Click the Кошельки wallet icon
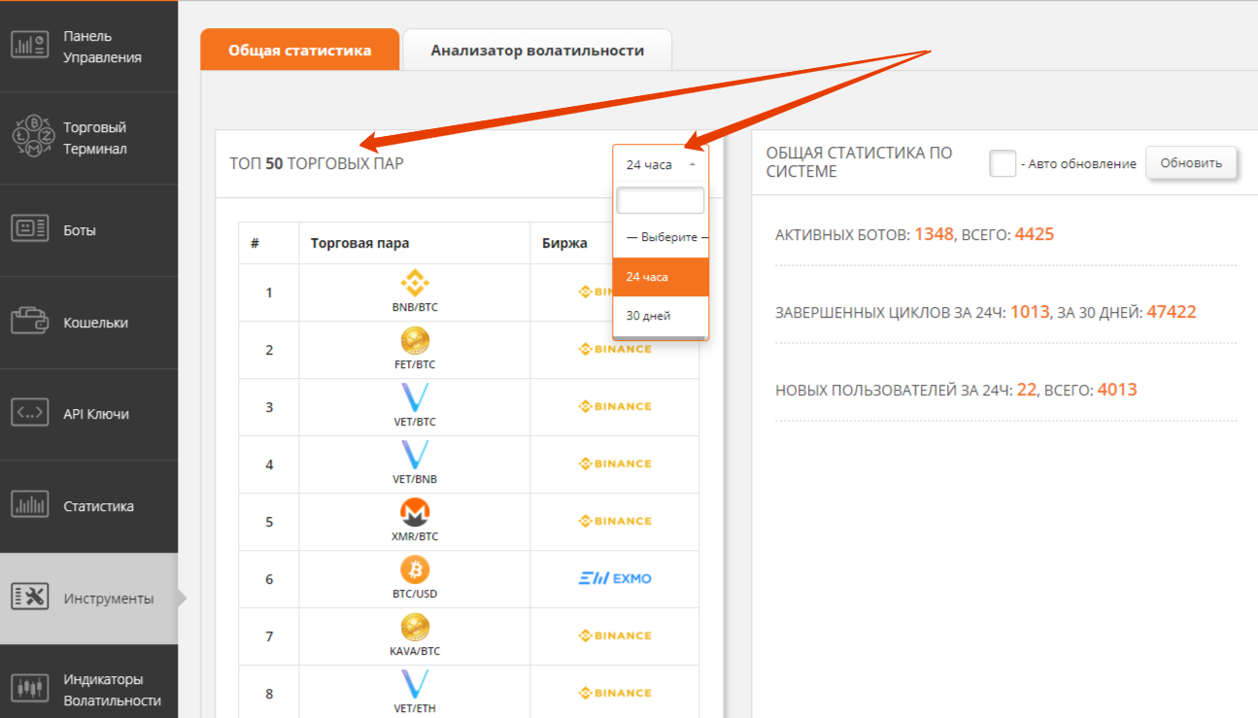This screenshot has height=718, width=1258. [x=29, y=322]
